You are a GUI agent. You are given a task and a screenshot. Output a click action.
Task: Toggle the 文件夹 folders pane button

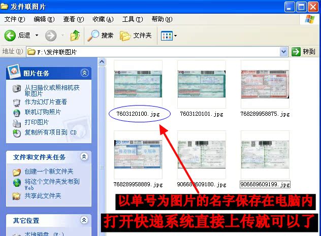coord(136,36)
